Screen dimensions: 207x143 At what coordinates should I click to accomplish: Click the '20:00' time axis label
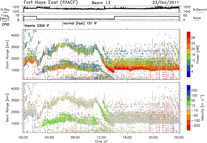153,138
